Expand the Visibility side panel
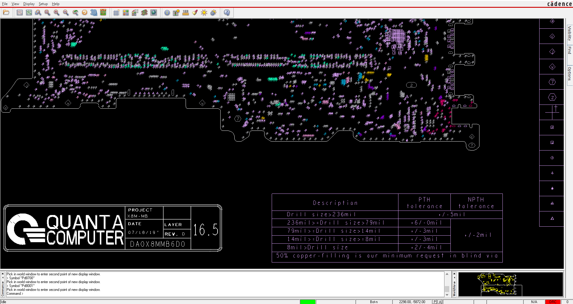Screen dimensions: 573x304 point(569,33)
